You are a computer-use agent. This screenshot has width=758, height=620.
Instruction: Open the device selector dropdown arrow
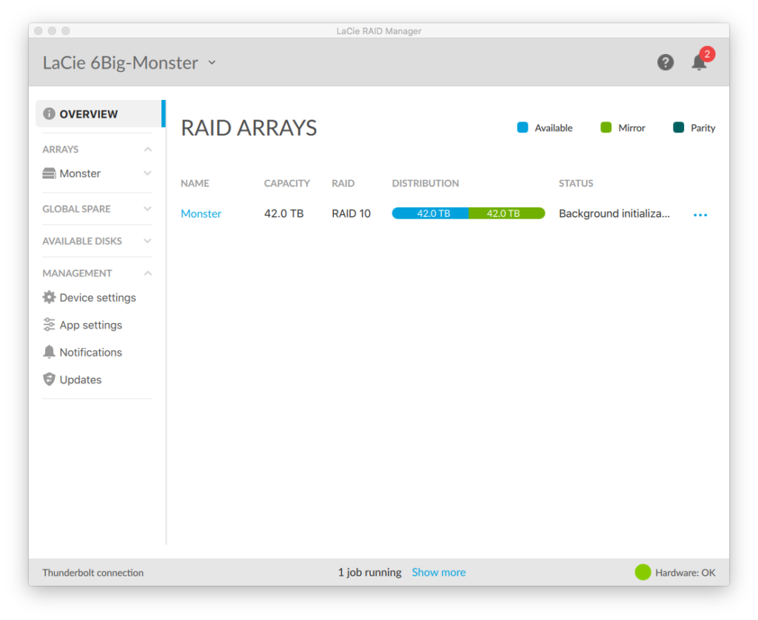pyautogui.click(x=212, y=62)
